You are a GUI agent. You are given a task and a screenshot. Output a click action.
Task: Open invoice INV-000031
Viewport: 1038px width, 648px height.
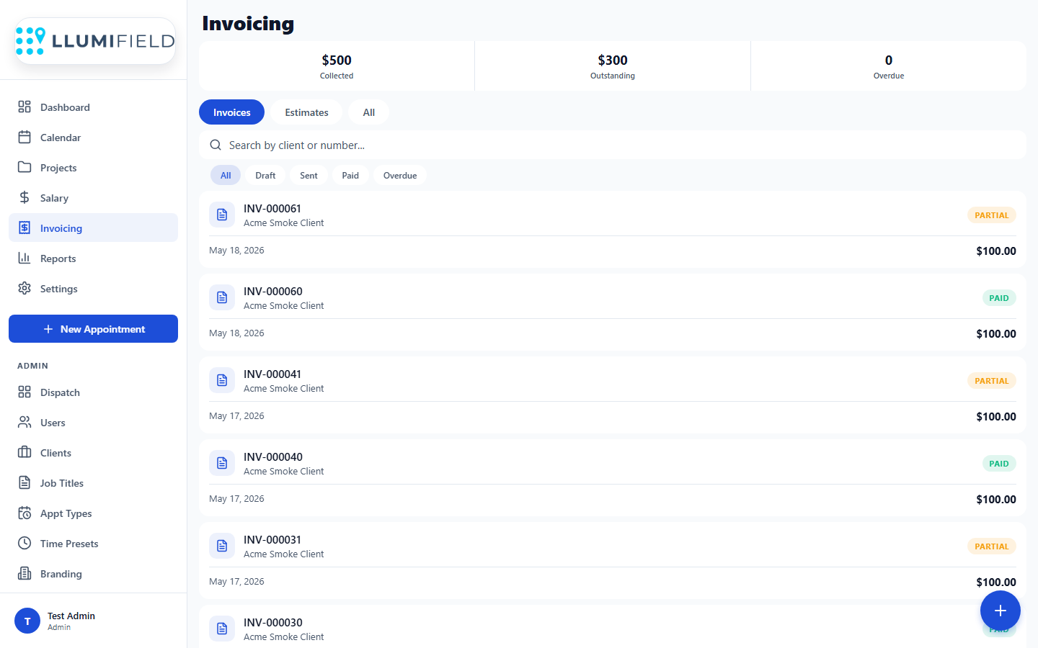613,560
